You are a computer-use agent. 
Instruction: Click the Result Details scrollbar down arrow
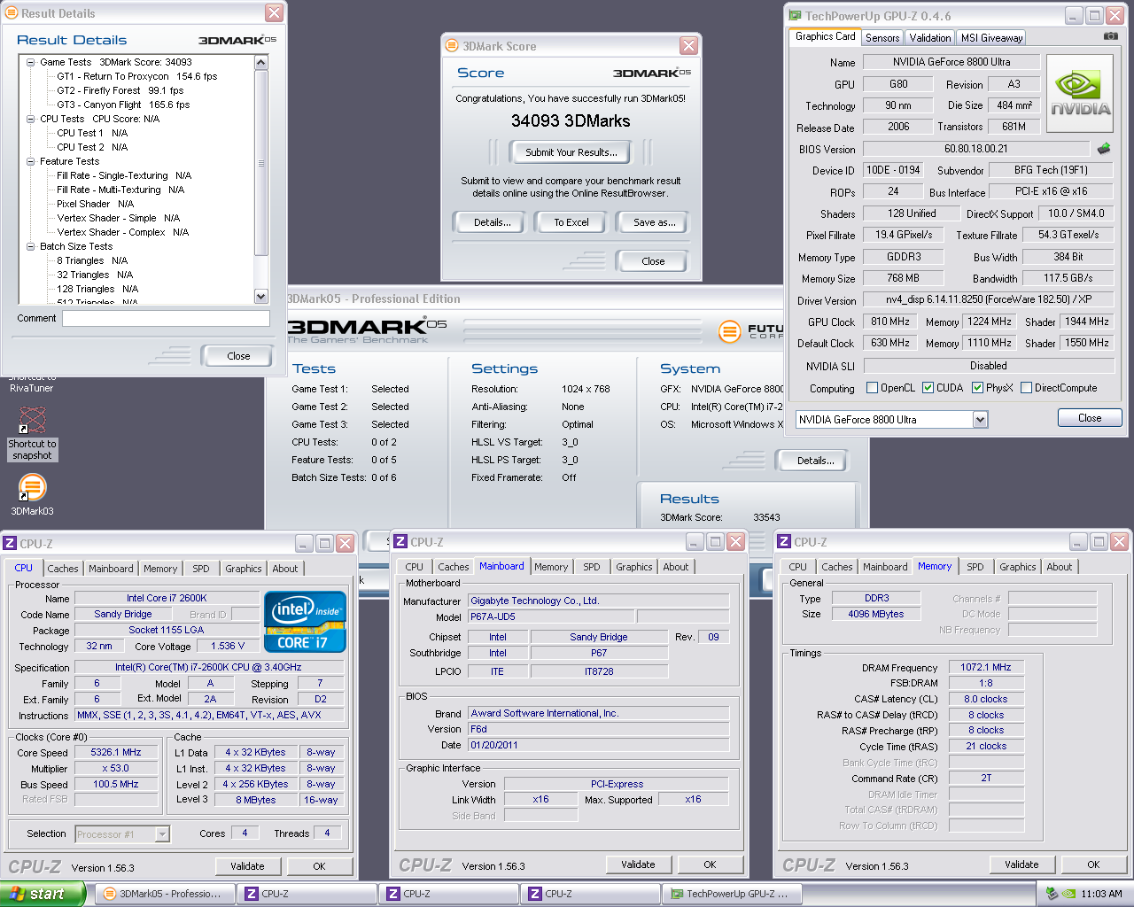260,297
